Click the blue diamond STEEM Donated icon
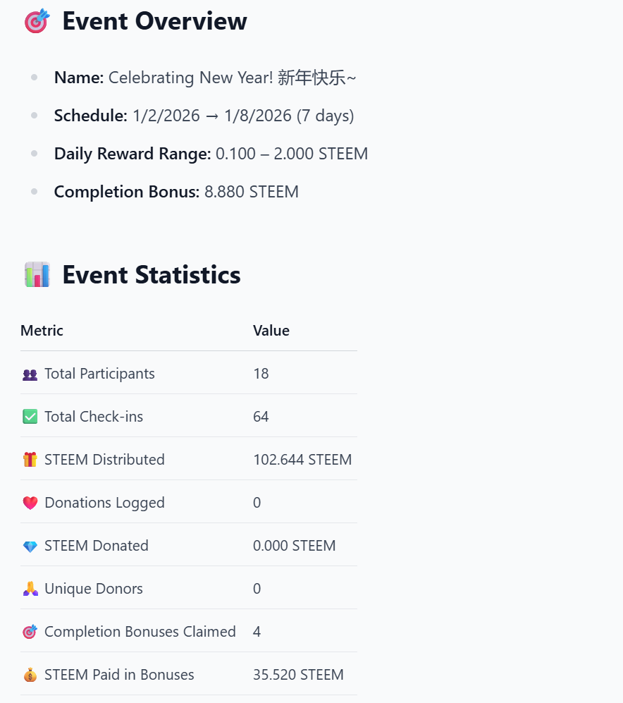This screenshot has width=623, height=703. tap(30, 546)
